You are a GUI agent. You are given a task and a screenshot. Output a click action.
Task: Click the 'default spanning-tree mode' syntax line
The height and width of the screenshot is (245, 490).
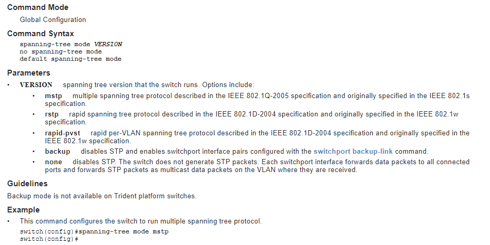point(70,59)
